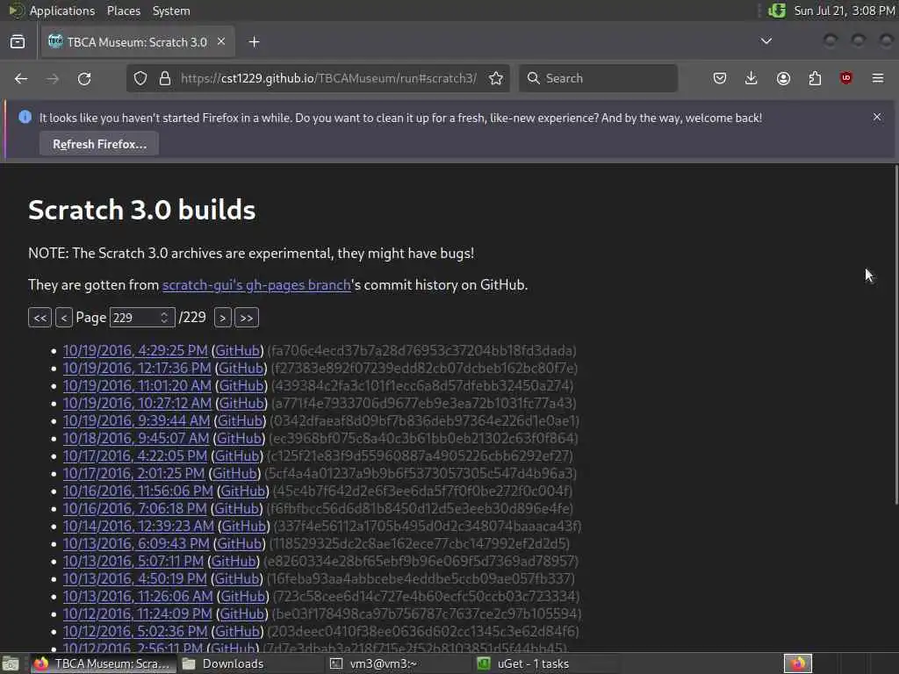The height and width of the screenshot is (674, 899).
Task: Click the Search box in toolbar
Action: click(x=598, y=78)
